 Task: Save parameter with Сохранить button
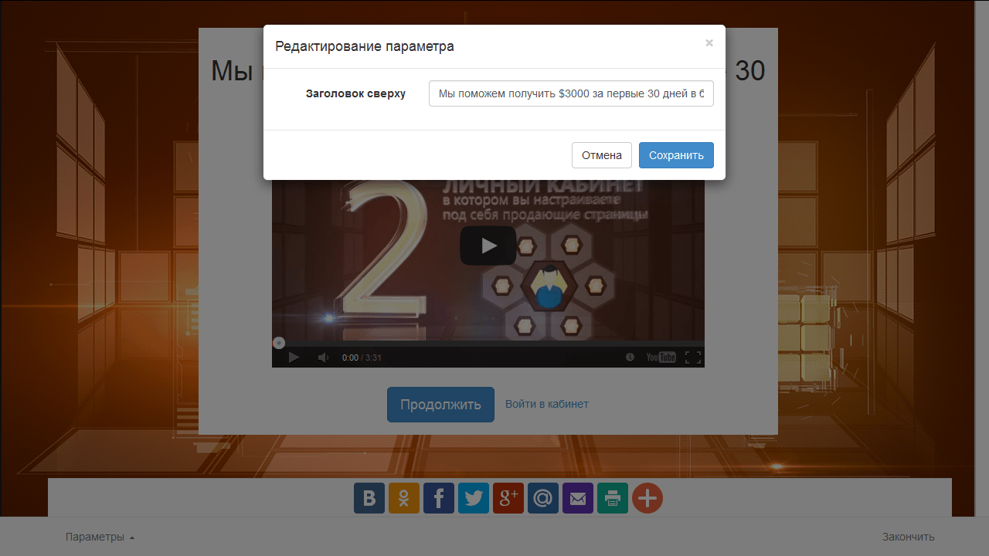[676, 155]
